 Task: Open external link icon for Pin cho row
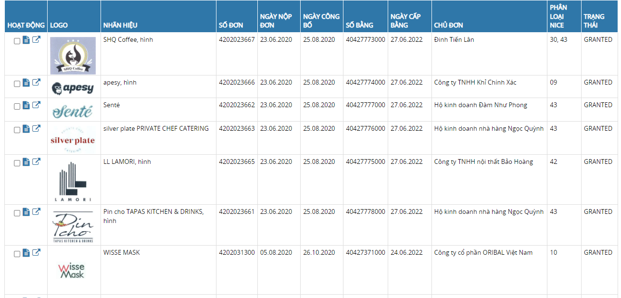tap(36, 212)
